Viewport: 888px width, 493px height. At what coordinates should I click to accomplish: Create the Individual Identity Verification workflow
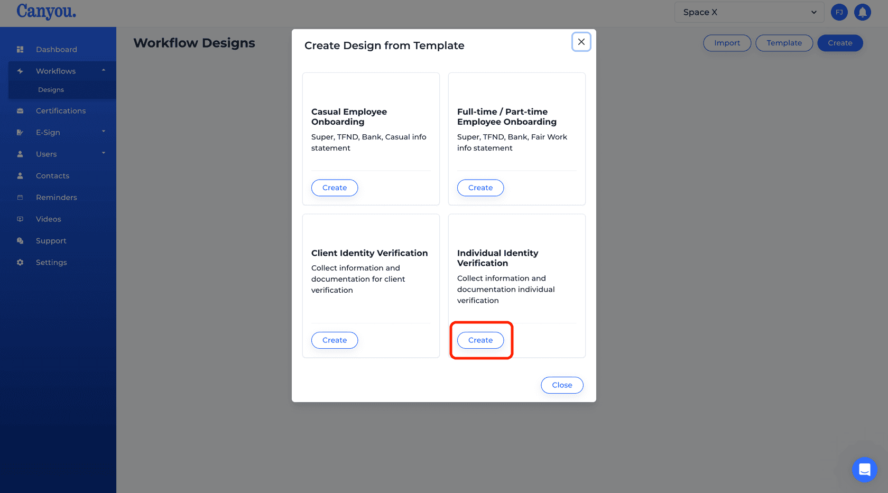pos(480,340)
